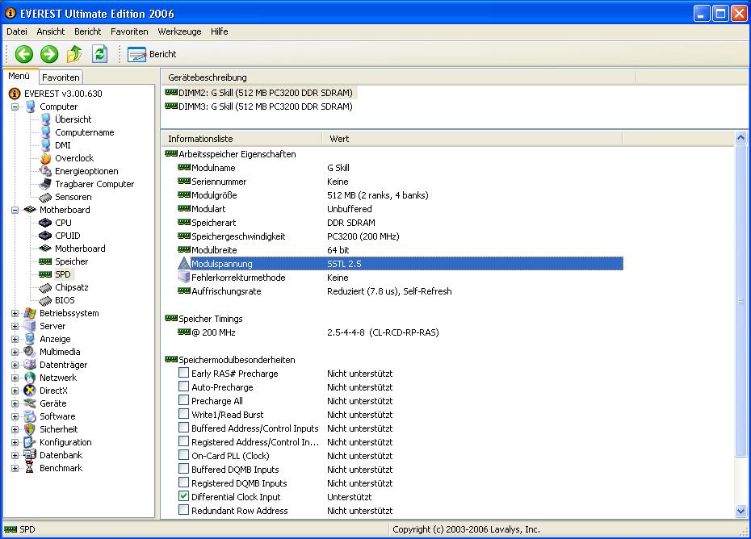Select the Sensoren chip icon
This screenshot has height=539, width=751.
(45, 197)
